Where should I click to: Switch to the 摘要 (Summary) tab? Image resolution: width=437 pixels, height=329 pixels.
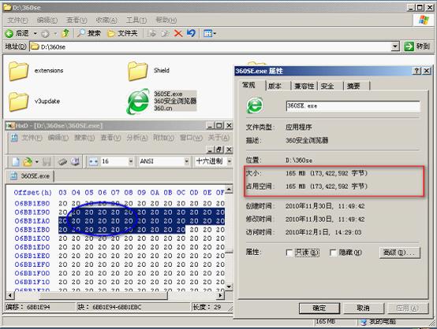(x=357, y=86)
